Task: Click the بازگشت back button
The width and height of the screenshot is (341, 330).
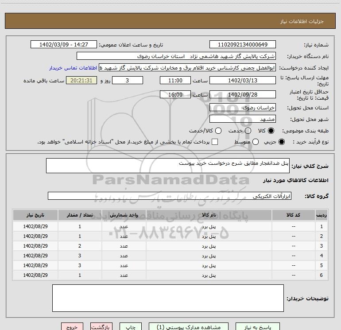Action: (100, 327)
